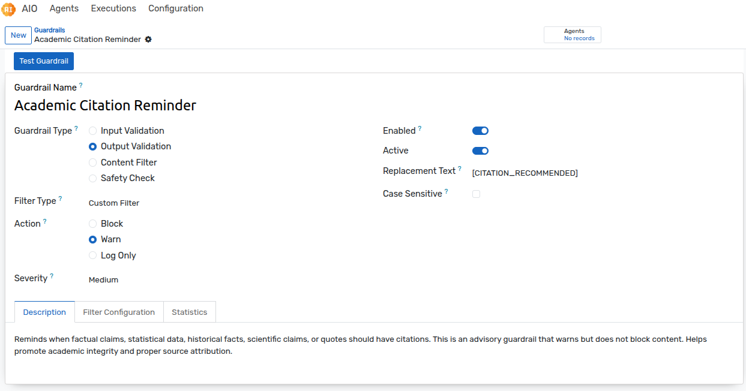Click the Test Guardrail button

point(44,61)
